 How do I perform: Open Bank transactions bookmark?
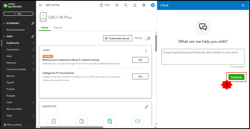coord(16,30)
